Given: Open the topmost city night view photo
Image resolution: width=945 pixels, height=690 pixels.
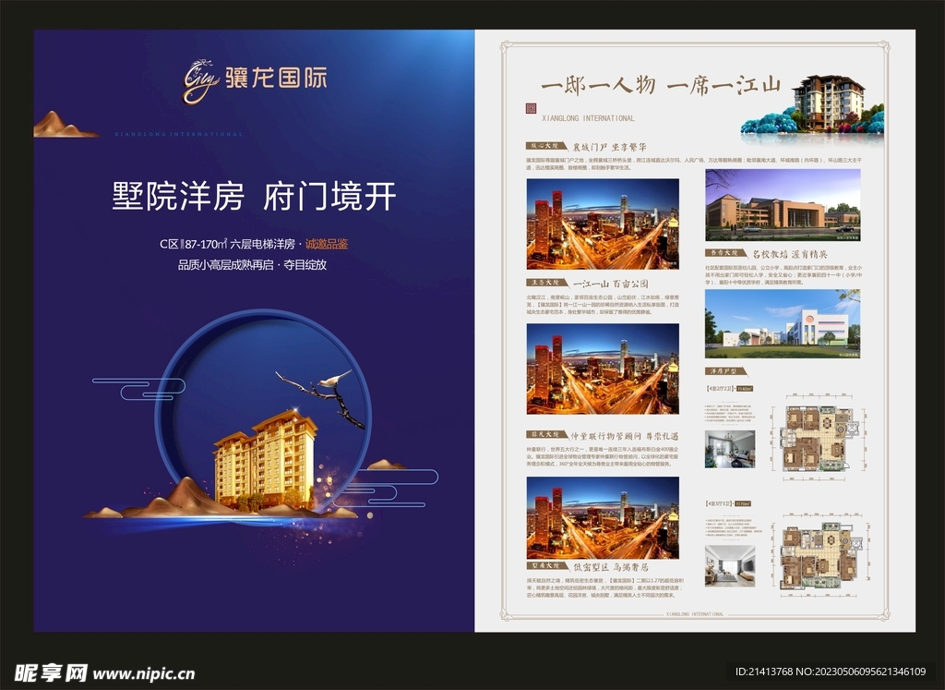Looking at the screenshot, I should (602, 224).
